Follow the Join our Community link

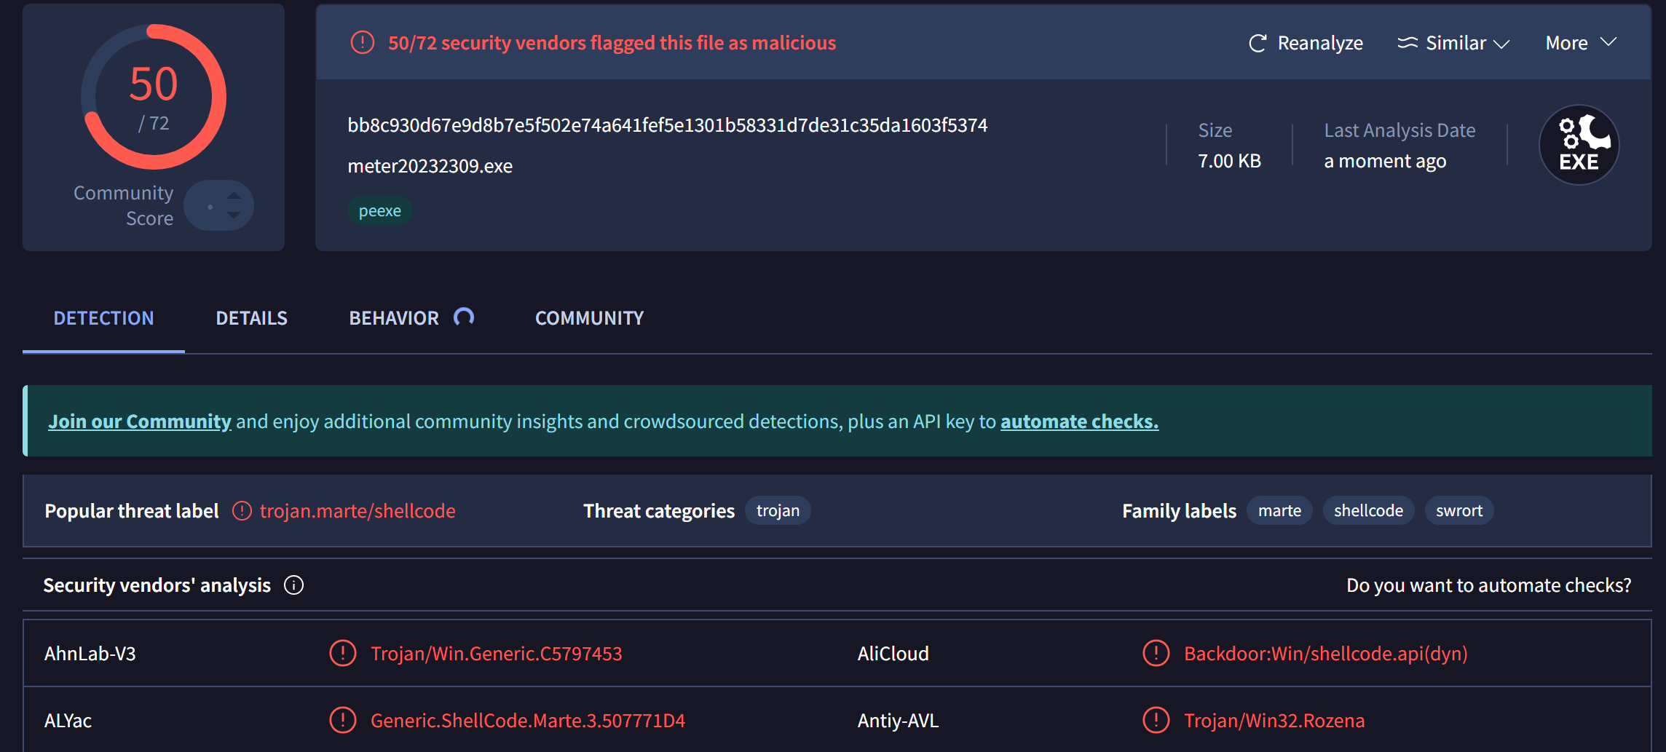tap(139, 421)
